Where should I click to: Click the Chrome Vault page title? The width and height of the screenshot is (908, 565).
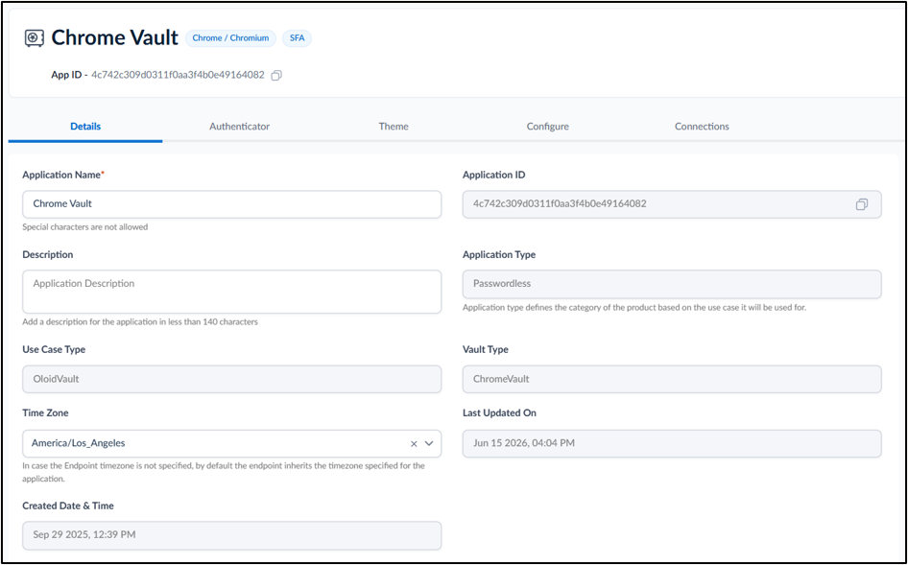pyautogui.click(x=114, y=37)
